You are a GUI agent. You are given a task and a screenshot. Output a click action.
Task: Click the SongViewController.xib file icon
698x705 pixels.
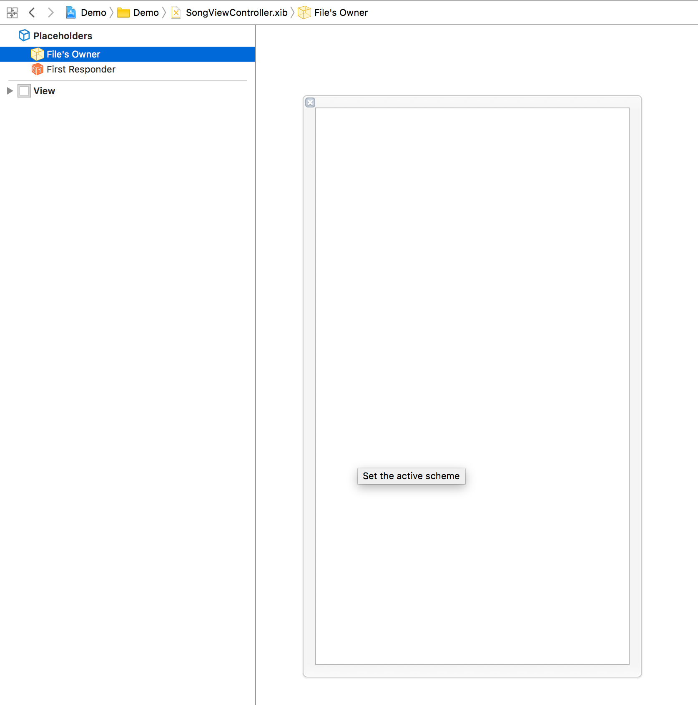176,12
